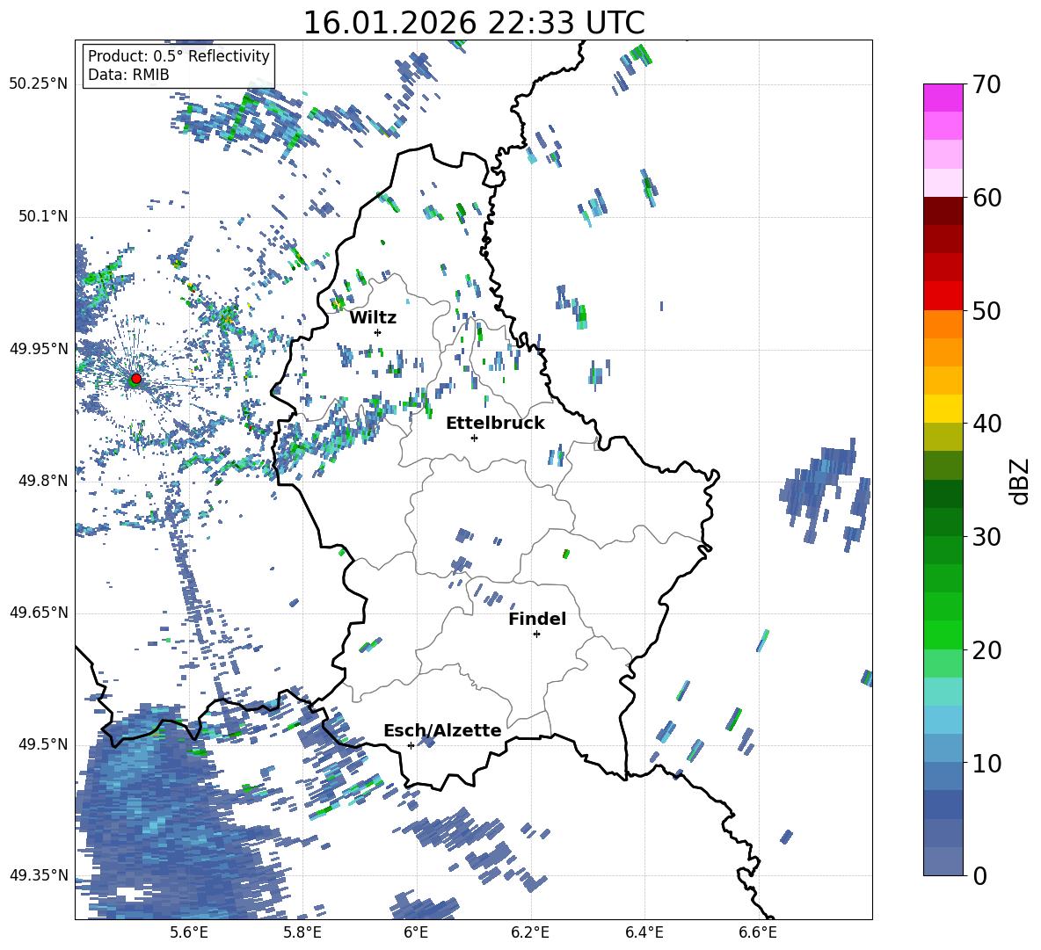The image size is (1041, 950).
Task: Click the 50 tick on the colorbar
Action: point(986,311)
